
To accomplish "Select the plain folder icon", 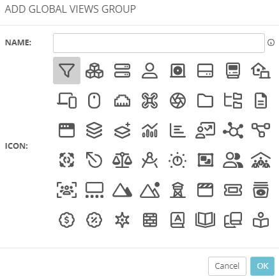I will [205, 100].
